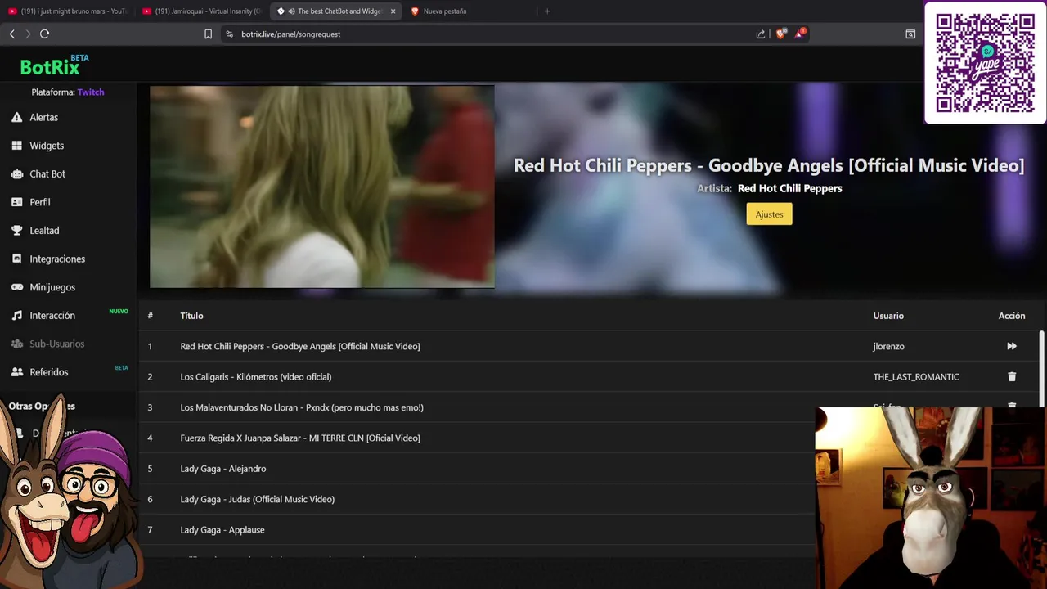Click the yellow Ajustes button
Image resolution: width=1047 pixels, height=589 pixels.
(769, 214)
